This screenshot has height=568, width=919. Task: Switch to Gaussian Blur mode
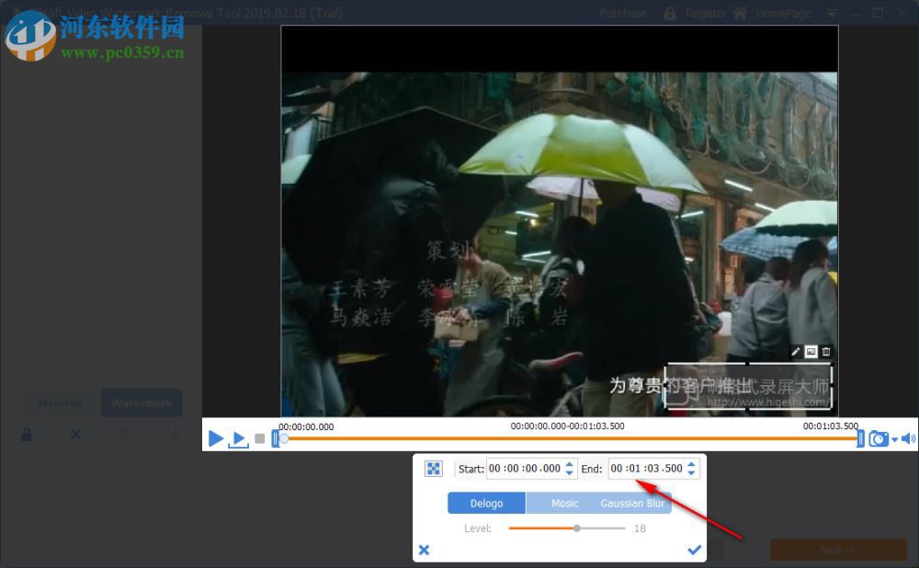(x=632, y=503)
